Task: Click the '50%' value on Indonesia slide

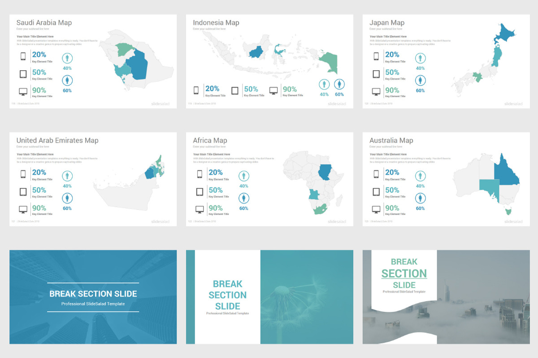Action: pyautogui.click(x=251, y=89)
